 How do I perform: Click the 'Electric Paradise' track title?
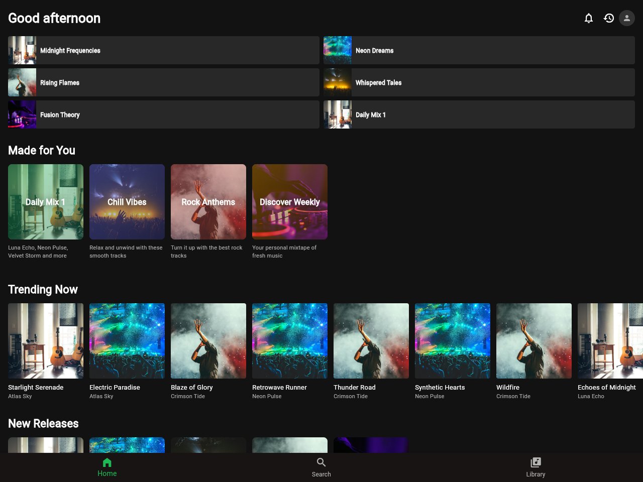click(115, 388)
